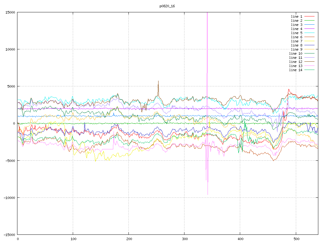Select the "line 8" legend label
Image resolution: width=324 pixels, height=243 pixels.
(x=297, y=45)
